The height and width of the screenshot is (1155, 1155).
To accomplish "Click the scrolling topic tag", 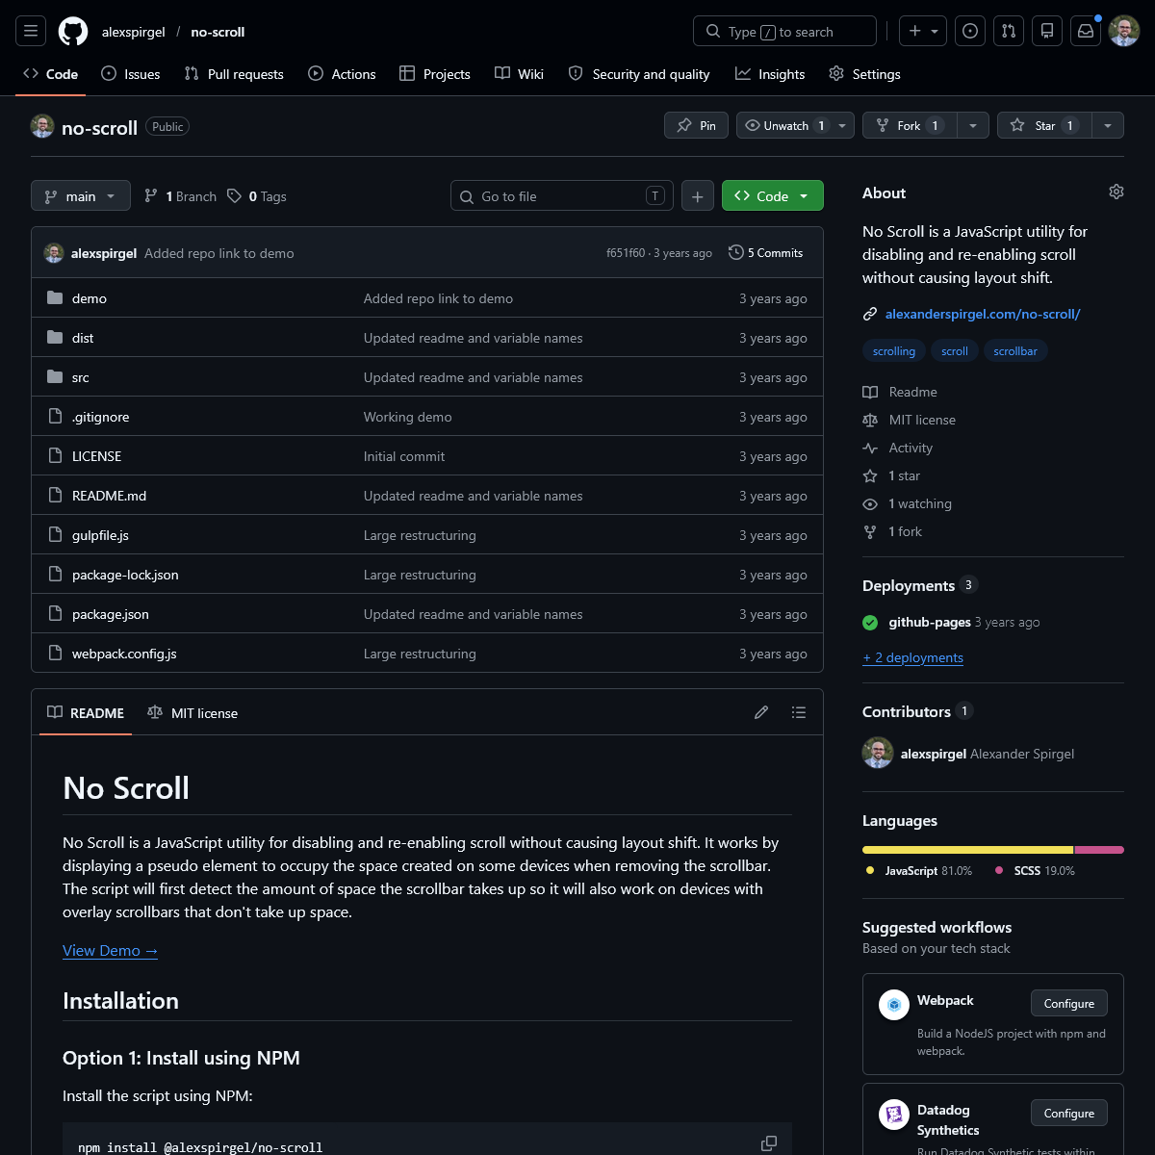I will tap(894, 351).
